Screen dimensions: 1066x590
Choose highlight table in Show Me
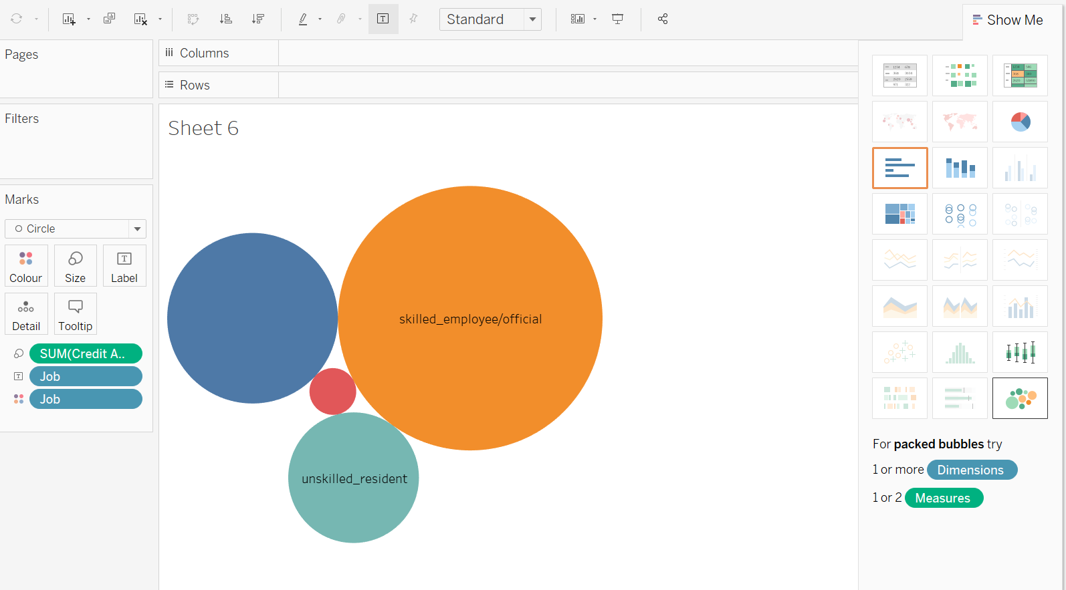1020,76
